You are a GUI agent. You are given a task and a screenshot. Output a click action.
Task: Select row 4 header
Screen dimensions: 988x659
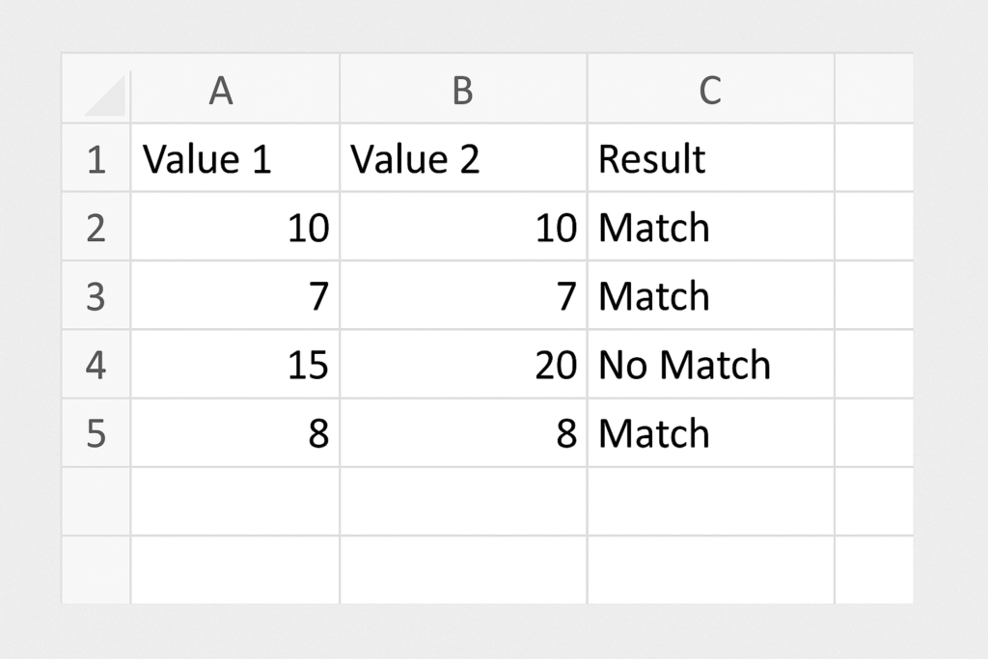coord(96,364)
